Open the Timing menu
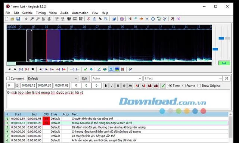This screenshot has height=143, width=239. click(x=41, y=13)
